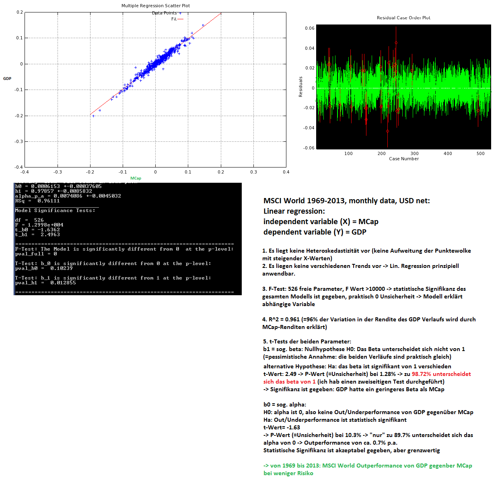This screenshot has width=502, height=484.
Task: Click the '4. R^2 = 0.961' note
Action: tap(369, 323)
